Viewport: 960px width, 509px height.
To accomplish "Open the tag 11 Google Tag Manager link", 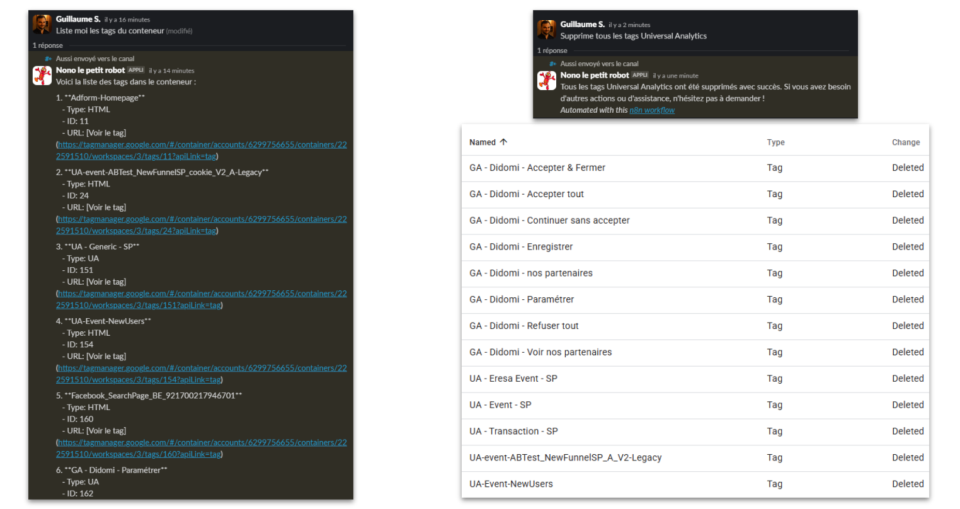I will click(202, 151).
